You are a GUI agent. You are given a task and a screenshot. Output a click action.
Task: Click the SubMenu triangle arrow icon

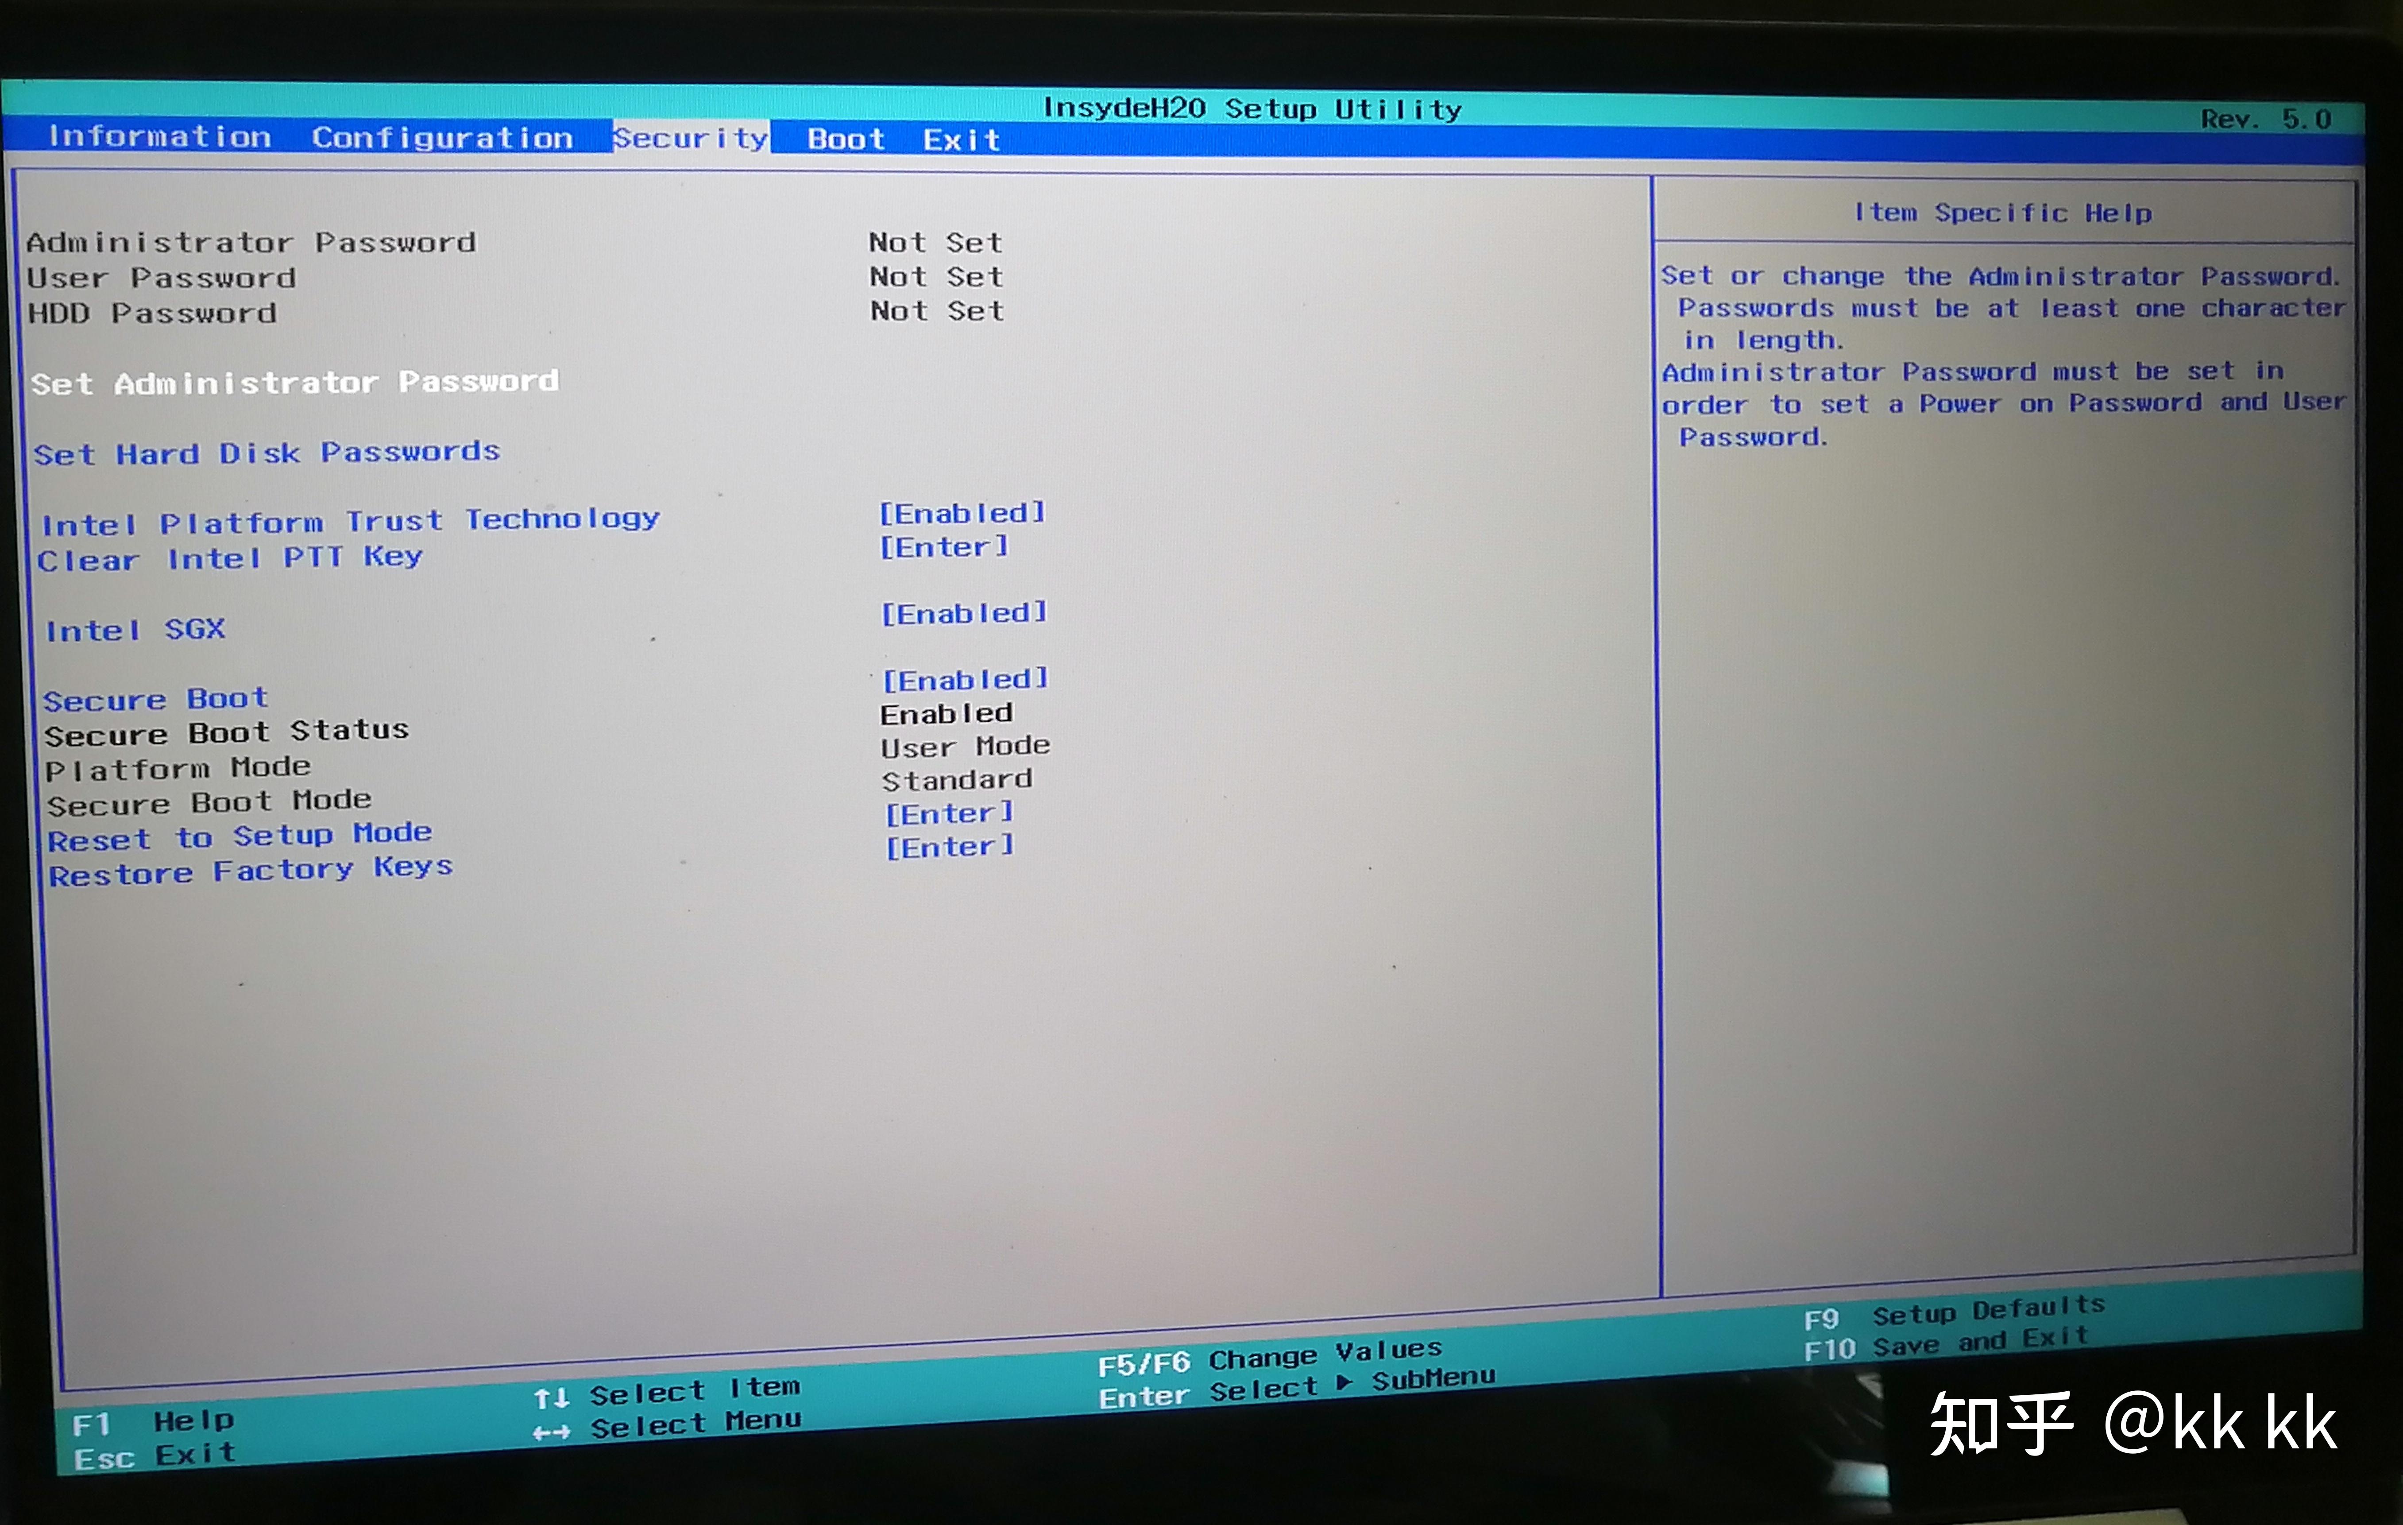click(1344, 1383)
